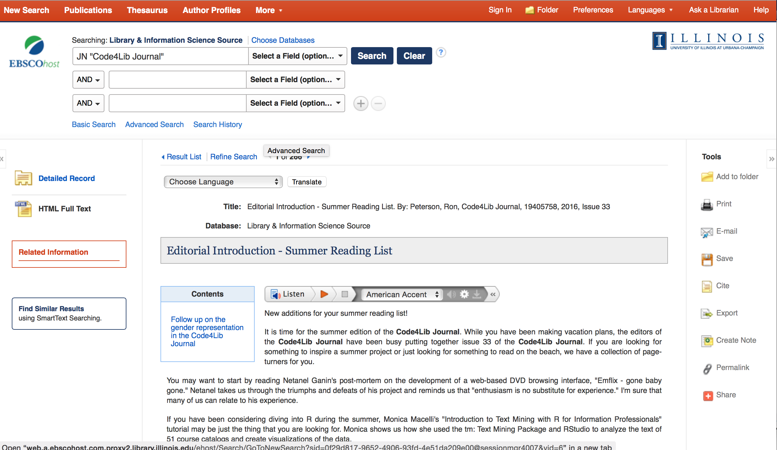777x450 pixels.
Task: Click the EBSCOhost logo
Action: coord(34,52)
